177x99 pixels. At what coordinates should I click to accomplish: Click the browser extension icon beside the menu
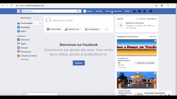(x=168, y=5)
